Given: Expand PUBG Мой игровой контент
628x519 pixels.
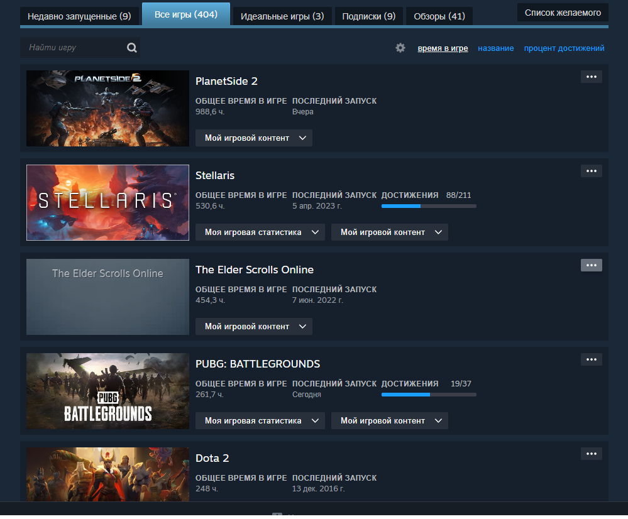Looking at the screenshot, I should 390,421.
